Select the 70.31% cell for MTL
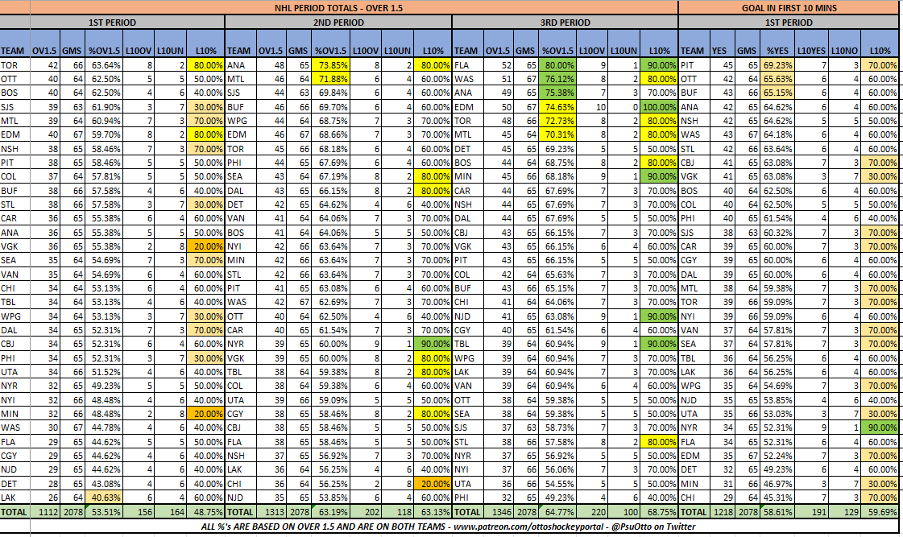The height and width of the screenshot is (537, 903). tap(557, 134)
